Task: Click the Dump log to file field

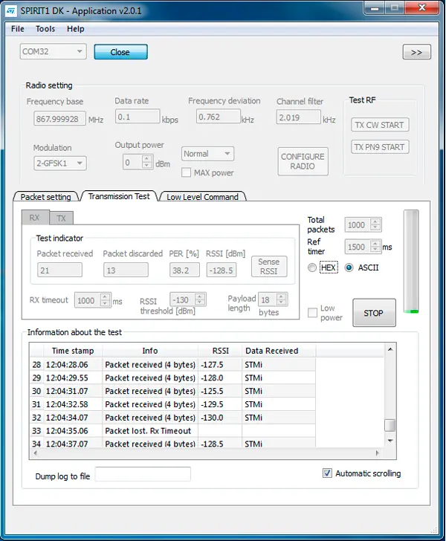Action: [143, 474]
